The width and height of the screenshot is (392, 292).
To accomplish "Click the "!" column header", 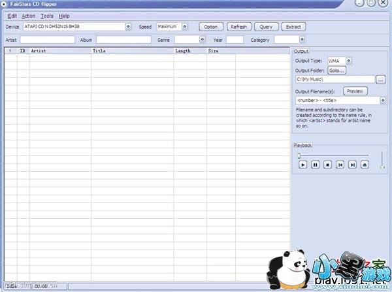I will point(10,51).
